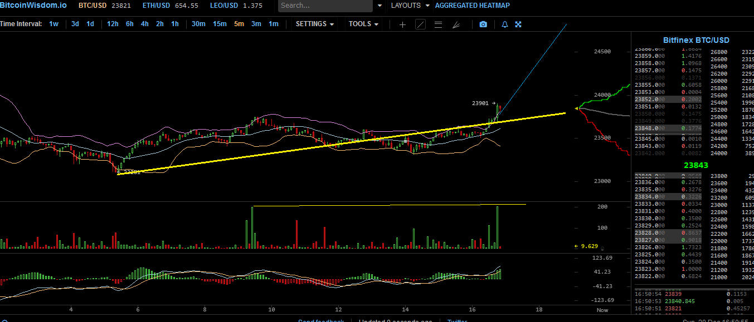Open the TOOLS dropdown
This screenshot has height=322, width=754.
[x=364, y=24]
